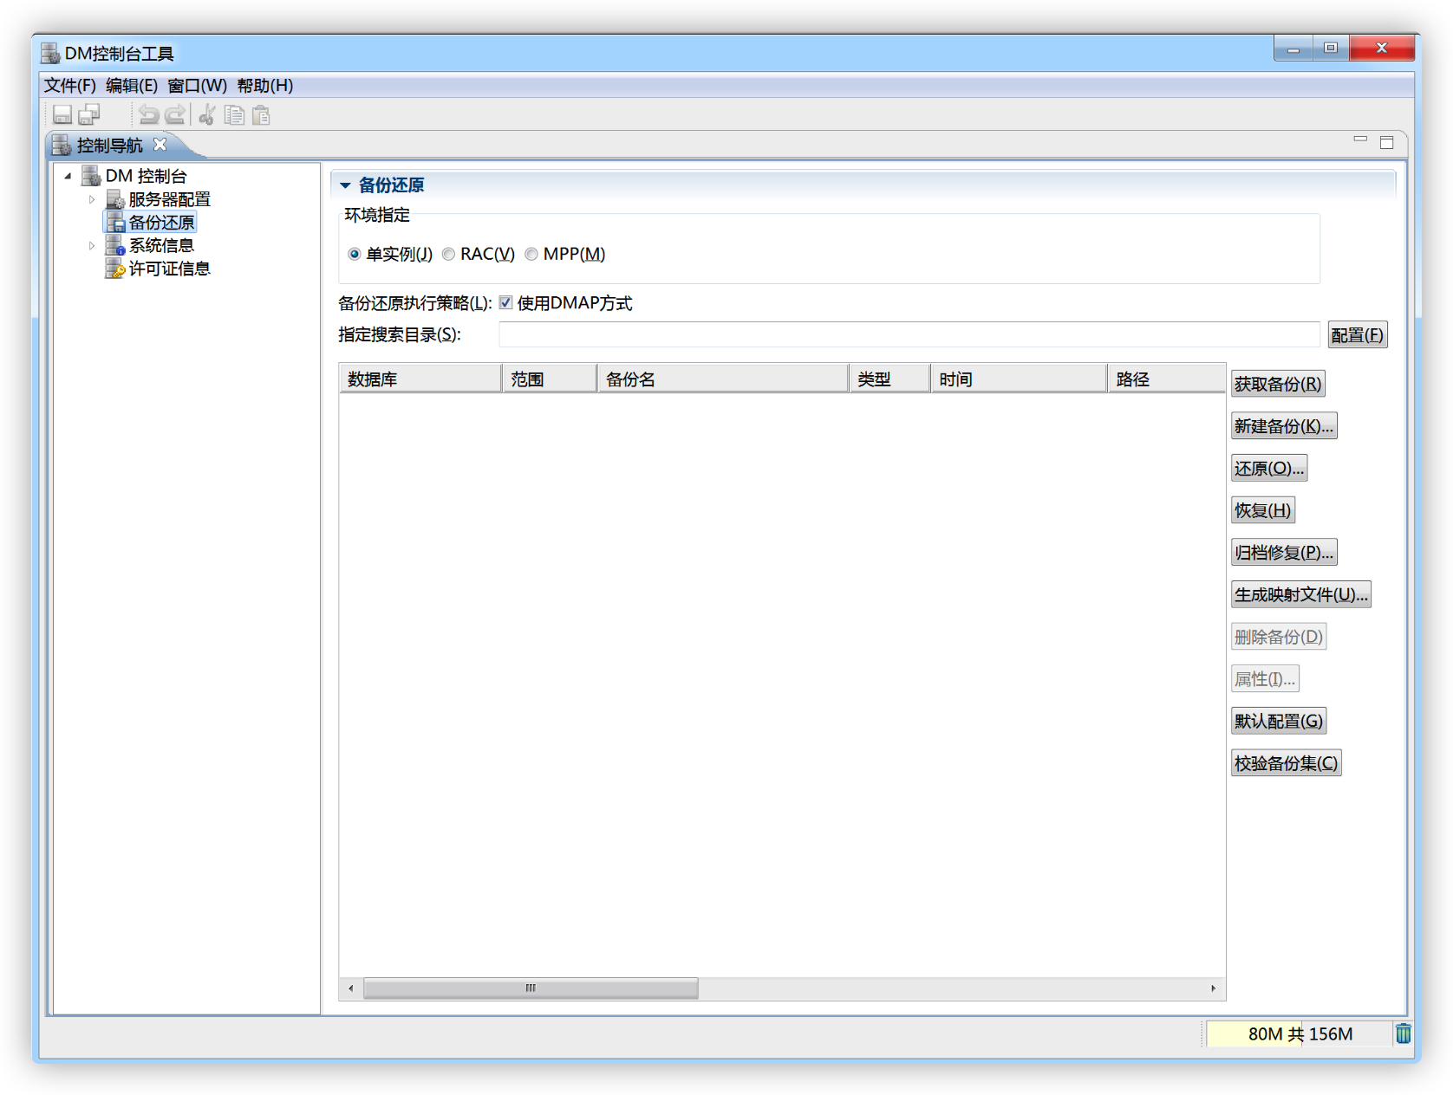The height and width of the screenshot is (1095, 1453).
Task: Click the DM控制台工具 title bar icon
Action: pyautogui.click(x=50, y=53)
